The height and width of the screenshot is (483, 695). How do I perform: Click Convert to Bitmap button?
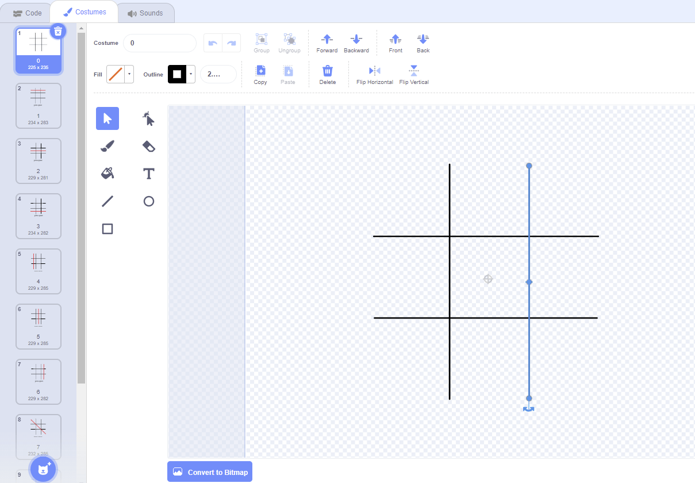pyautogui.click(x=210, y=472)
